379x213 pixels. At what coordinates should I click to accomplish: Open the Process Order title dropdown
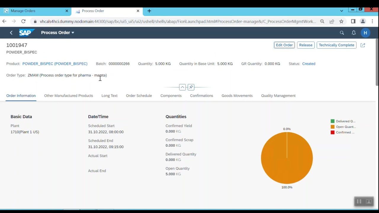pyautogui.click(x=58, y=33)
